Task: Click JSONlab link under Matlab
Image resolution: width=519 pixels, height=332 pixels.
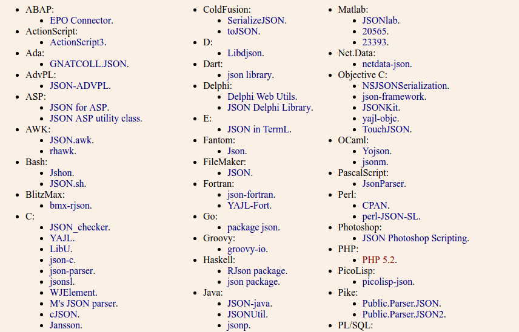Action: [x=380, y=21]
